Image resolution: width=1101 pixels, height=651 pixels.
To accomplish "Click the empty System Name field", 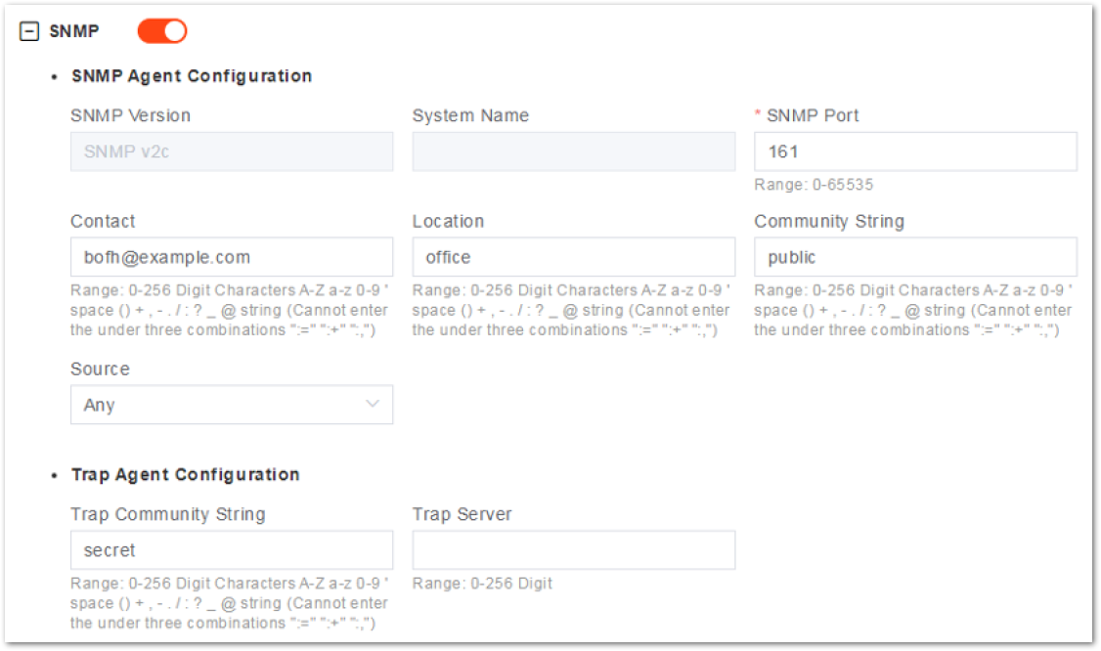I will (574, 152).
